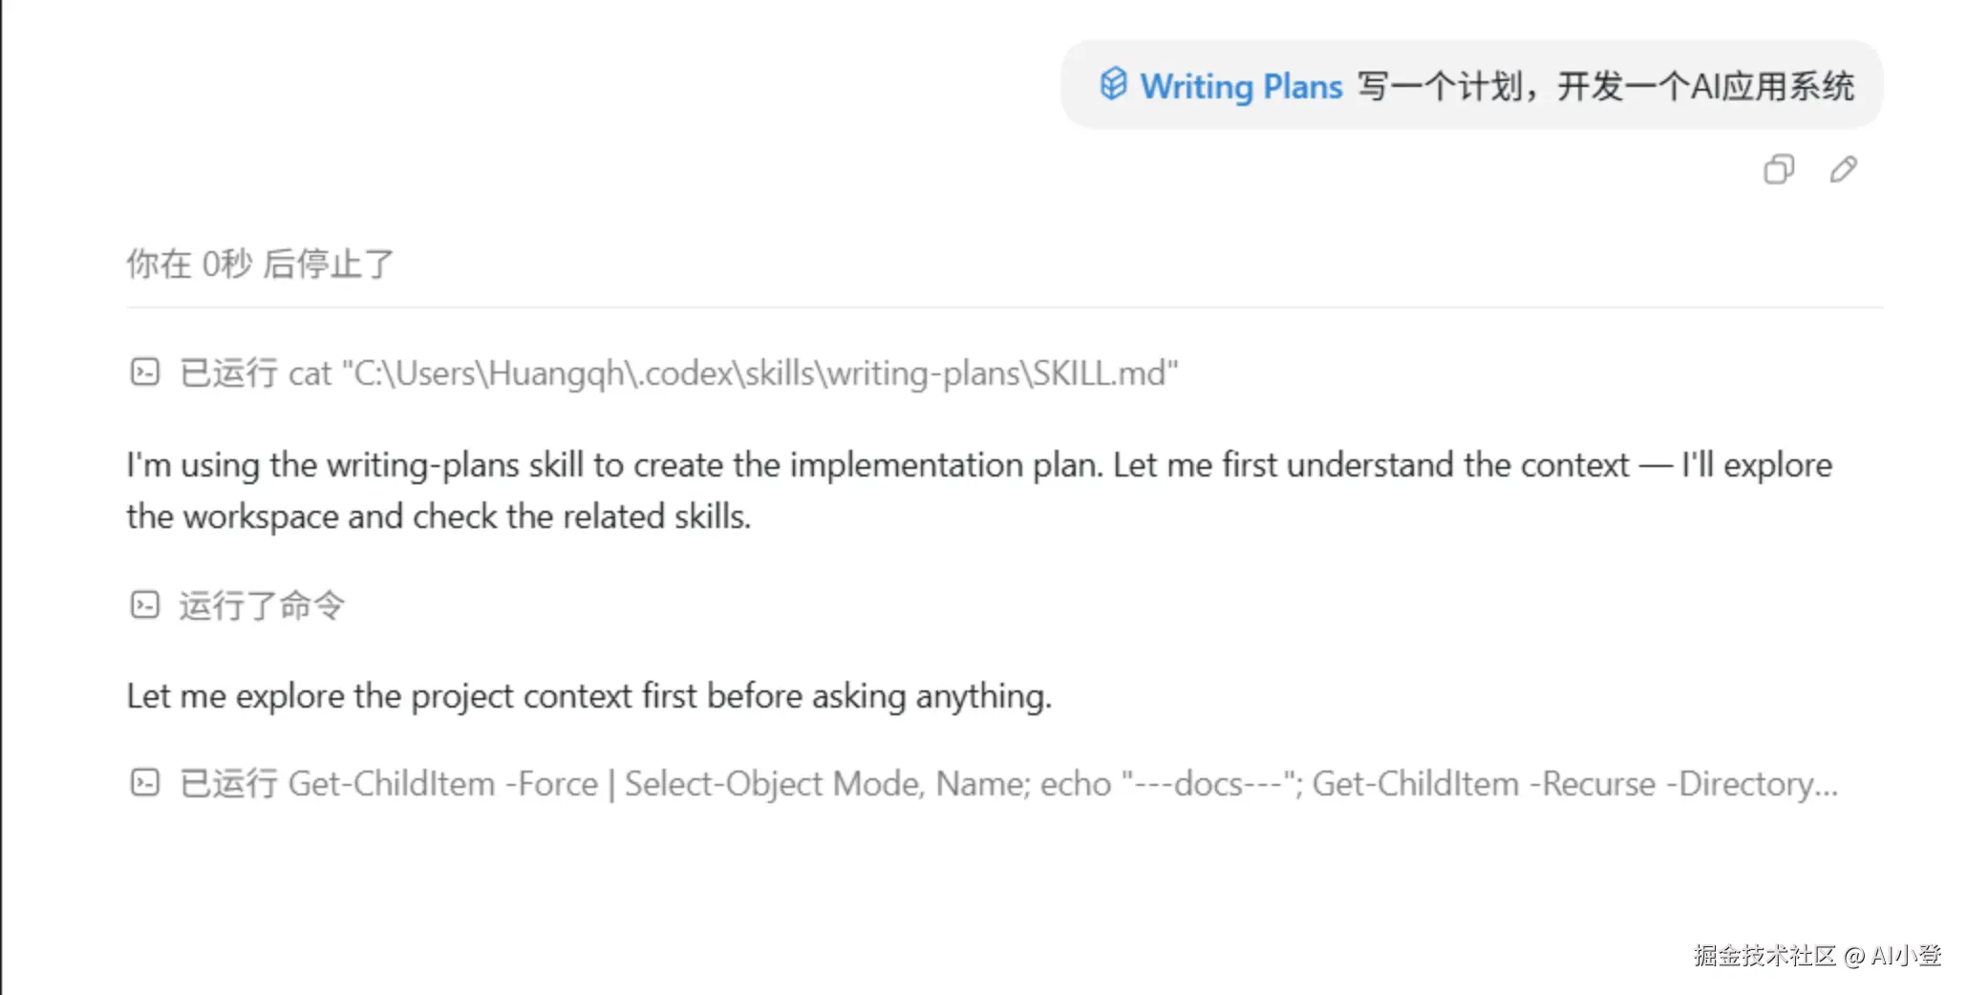Open the Writing Plans skill link
Screen dimensions: 1968x995
1241,86
